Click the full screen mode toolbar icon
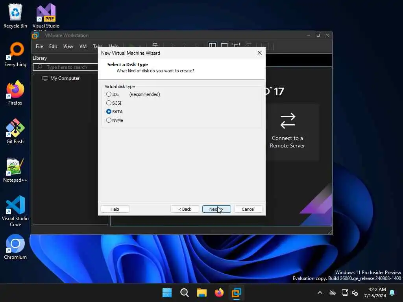This screenshot has height=302, width=403. click(236, 46)
